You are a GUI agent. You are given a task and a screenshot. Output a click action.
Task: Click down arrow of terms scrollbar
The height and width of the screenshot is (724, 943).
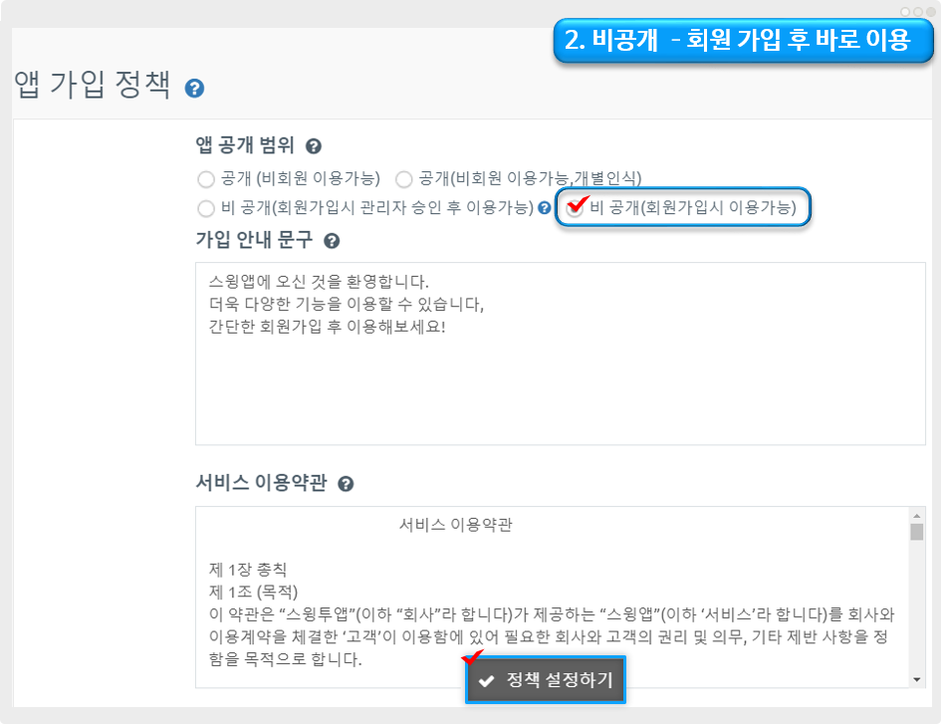917,678
